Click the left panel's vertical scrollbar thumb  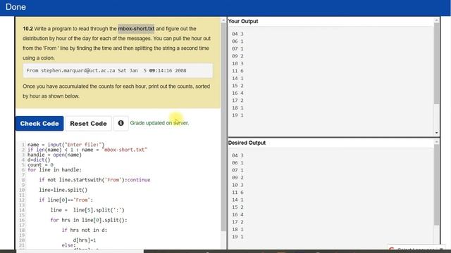(223, 127)
